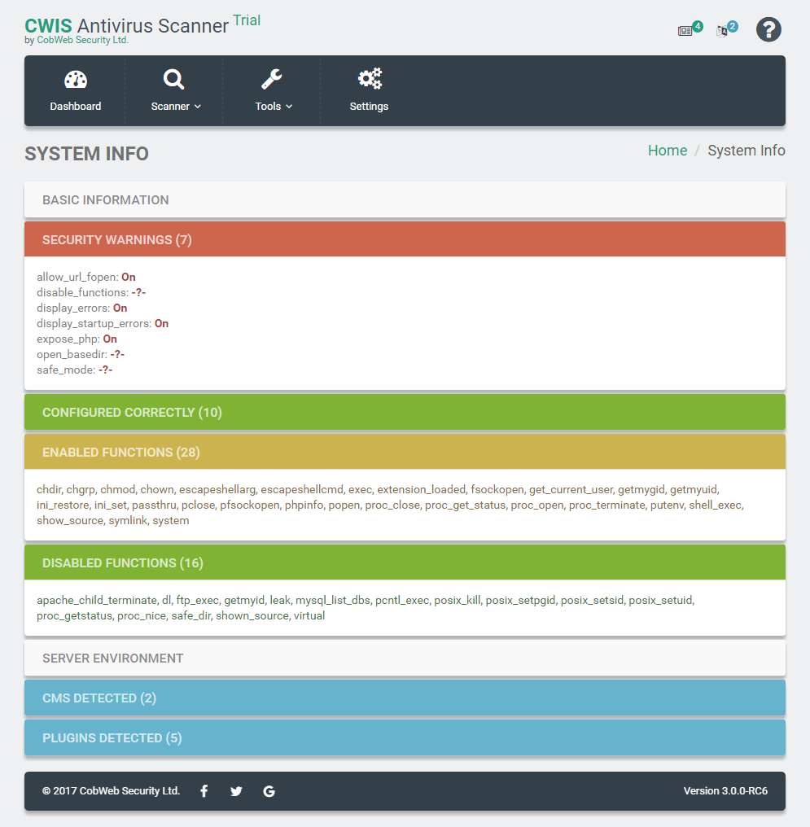Collapse the Disabled Functions (16) section
This screenshot has width=810, height=827.
tap(405, 562)
